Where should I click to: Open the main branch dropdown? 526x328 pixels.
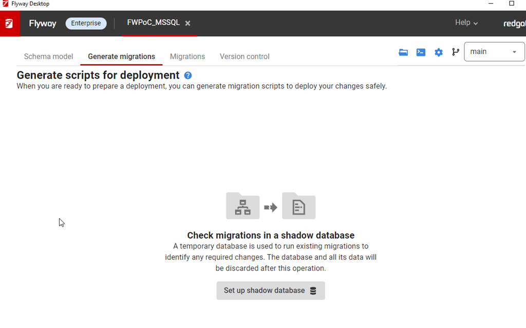coord(494,52)
